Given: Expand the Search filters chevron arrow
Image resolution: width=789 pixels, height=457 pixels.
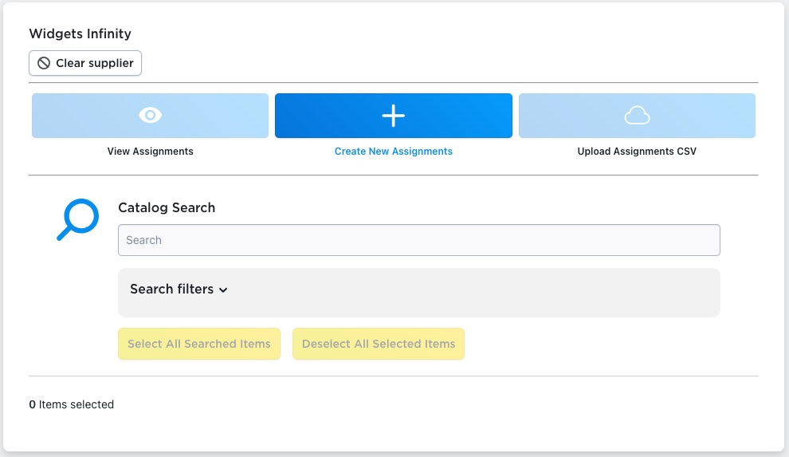Looking at the screenshot, I should point(223,290).
